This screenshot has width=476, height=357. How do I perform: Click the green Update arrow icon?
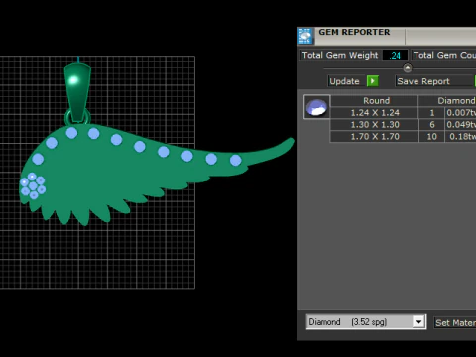coord(373,81)
